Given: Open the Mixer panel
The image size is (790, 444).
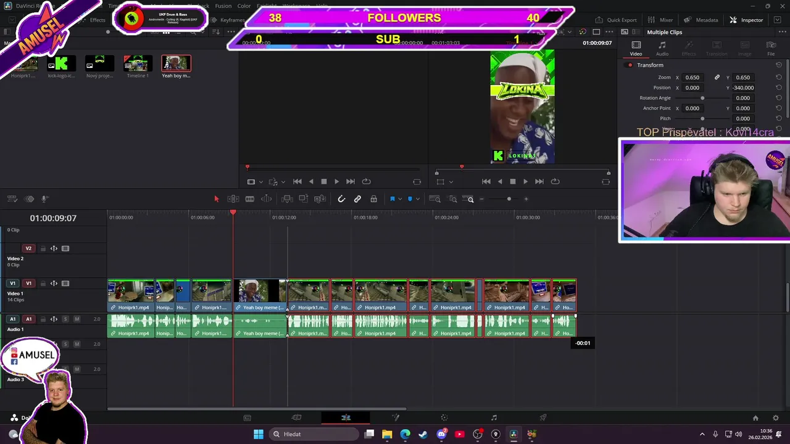Looking at the screenshot, I should point(660,20).
